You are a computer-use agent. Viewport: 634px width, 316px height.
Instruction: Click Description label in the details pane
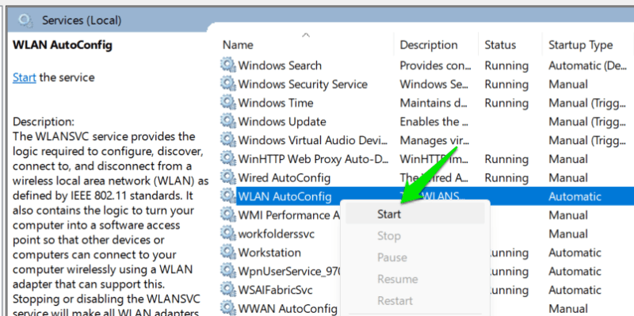click(x=44, y=121)
